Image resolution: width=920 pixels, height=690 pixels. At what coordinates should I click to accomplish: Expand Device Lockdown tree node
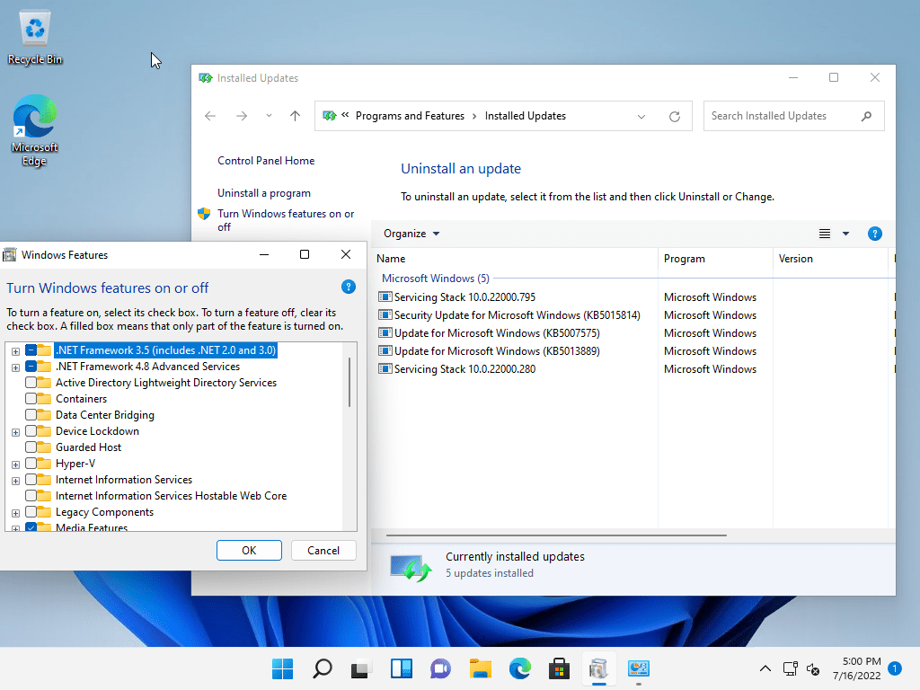(16, 432)
